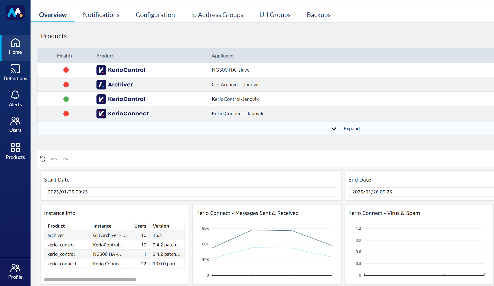Select the KerioConnect product name
This screenshot has height=286, width=494.
pos(128,114)
